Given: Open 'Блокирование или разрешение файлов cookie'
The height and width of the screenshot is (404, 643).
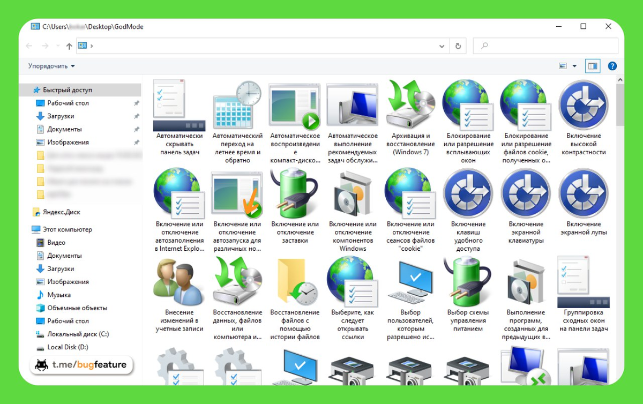Looking at the screenshot, I should pos(526,122).
